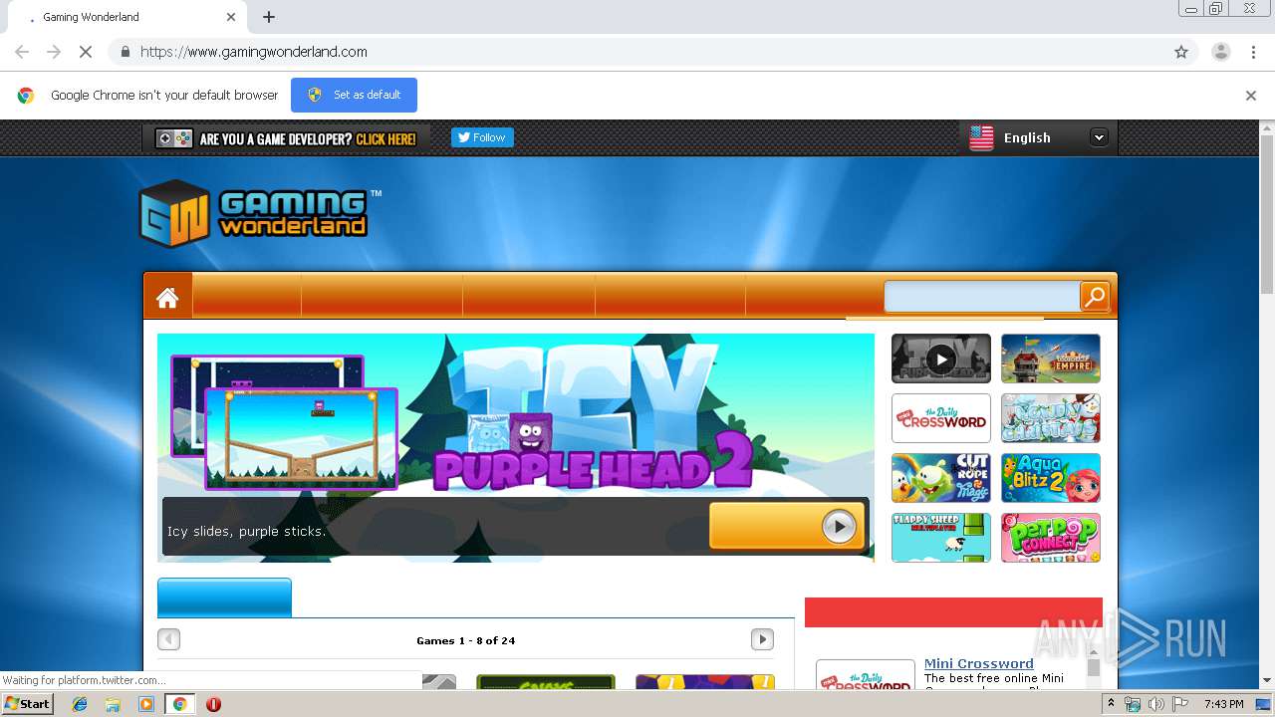Open the game developer Click Here banner

pyautogui.click(x=288, y=138)
